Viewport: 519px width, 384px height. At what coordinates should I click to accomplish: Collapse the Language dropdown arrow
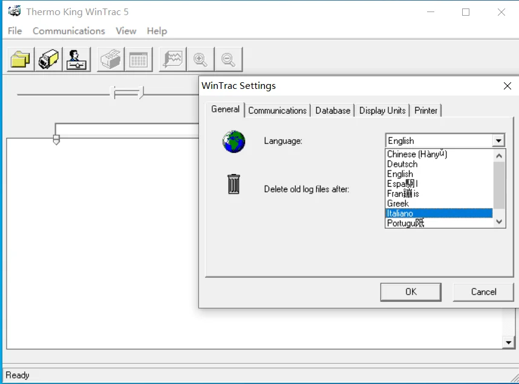point(498,141)
